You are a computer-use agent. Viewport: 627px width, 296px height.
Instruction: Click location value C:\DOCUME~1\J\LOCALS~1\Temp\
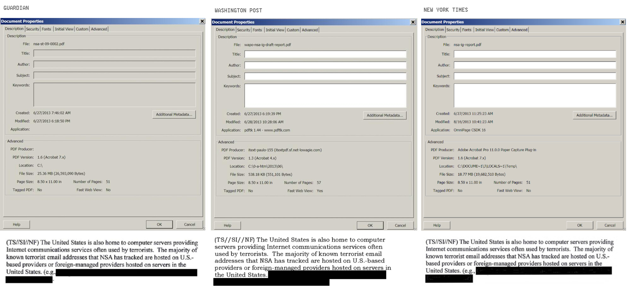(x=487, y=166)
